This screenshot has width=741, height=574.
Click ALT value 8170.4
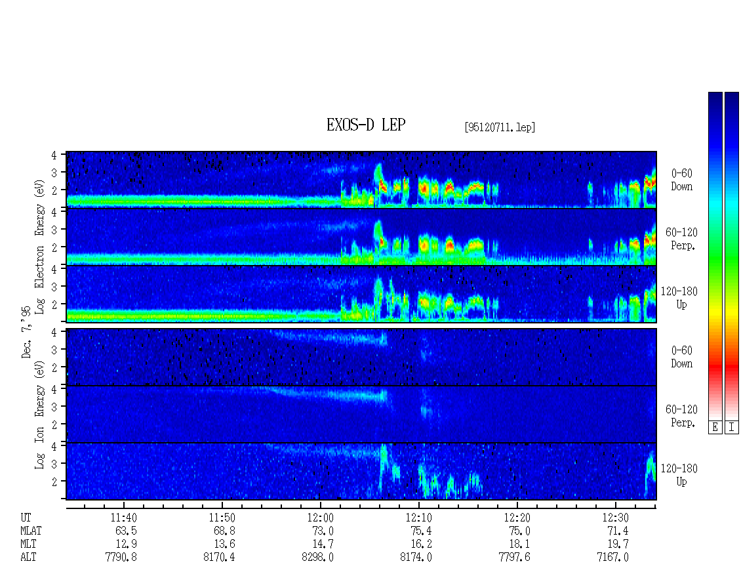tap(219, 558)
